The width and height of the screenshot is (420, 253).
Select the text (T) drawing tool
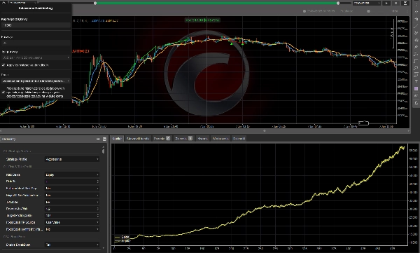[x=416, y=81]
